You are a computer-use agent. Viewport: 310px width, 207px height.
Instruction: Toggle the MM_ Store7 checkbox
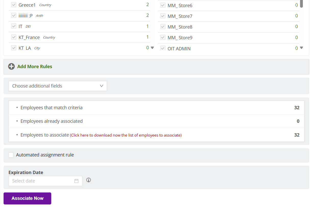(163, 16)
